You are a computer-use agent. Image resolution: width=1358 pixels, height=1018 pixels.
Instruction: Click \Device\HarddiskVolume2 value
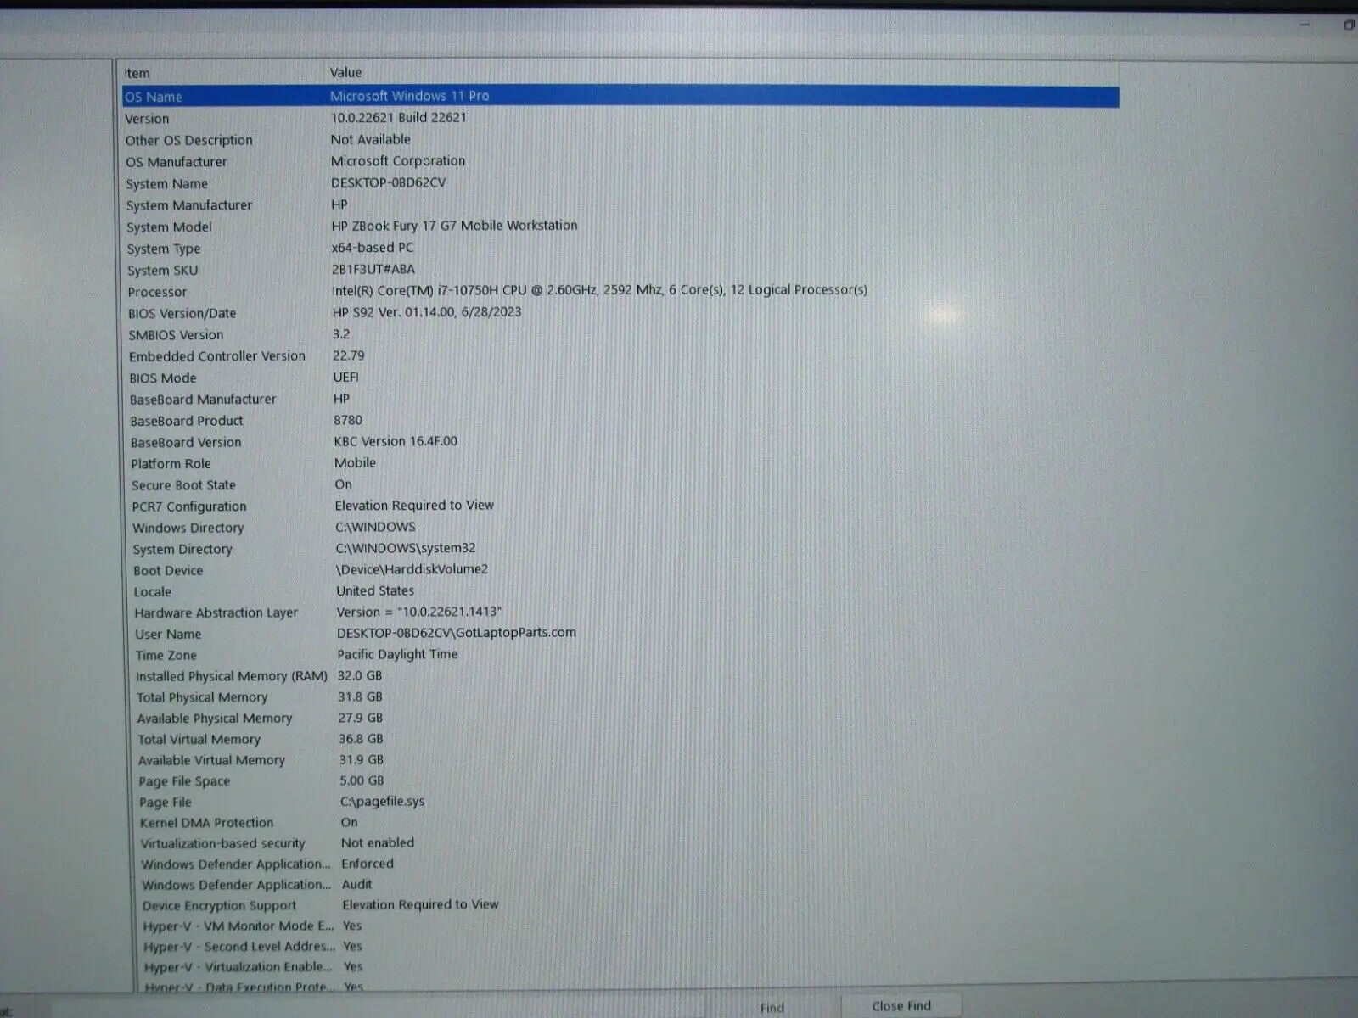click(x=412, y=569)
